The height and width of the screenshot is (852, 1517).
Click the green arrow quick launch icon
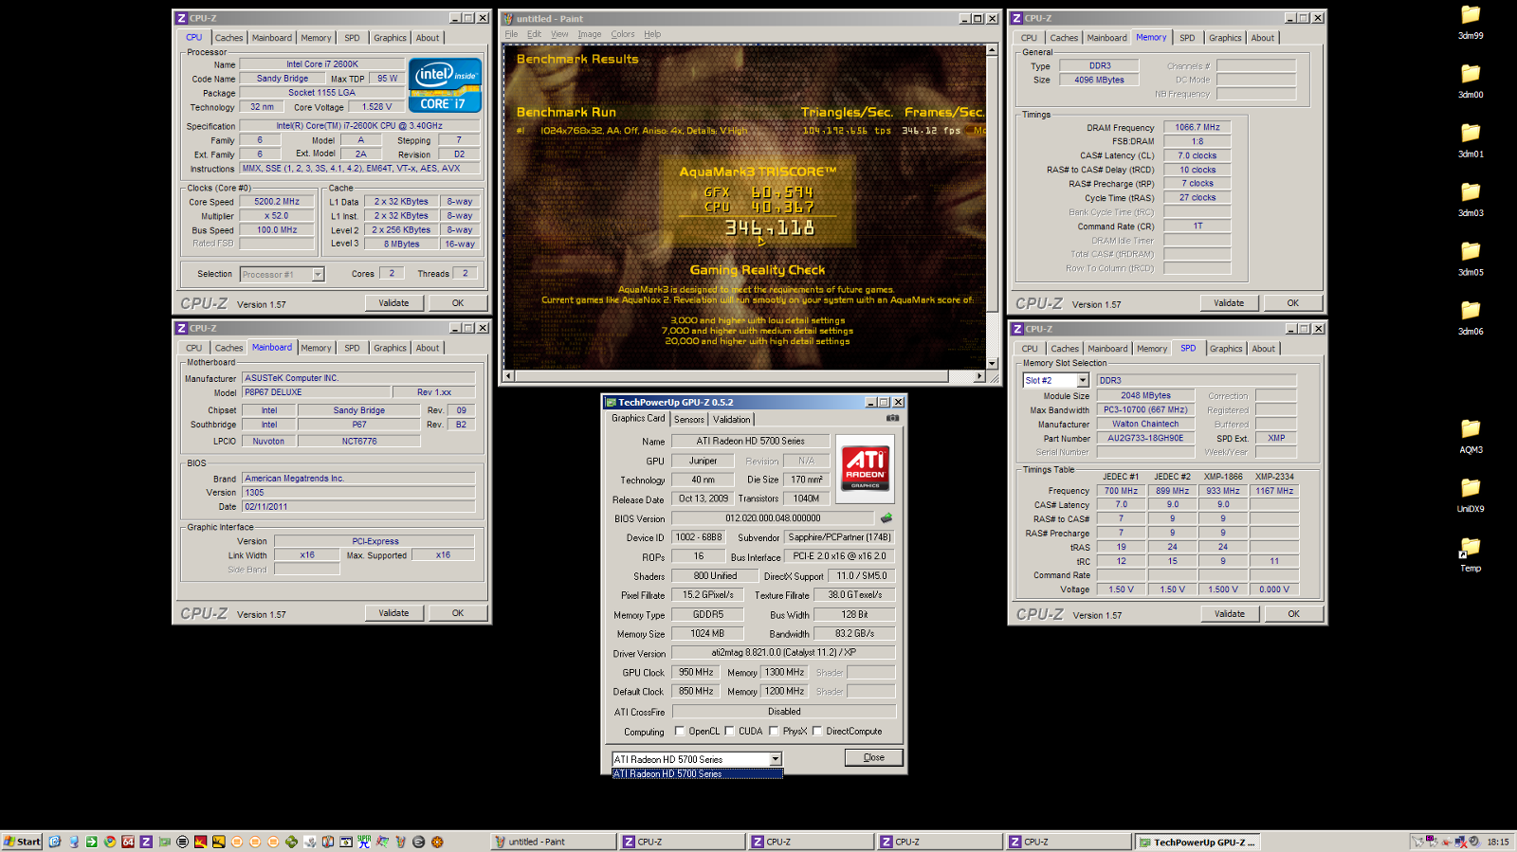coord(91,842)
